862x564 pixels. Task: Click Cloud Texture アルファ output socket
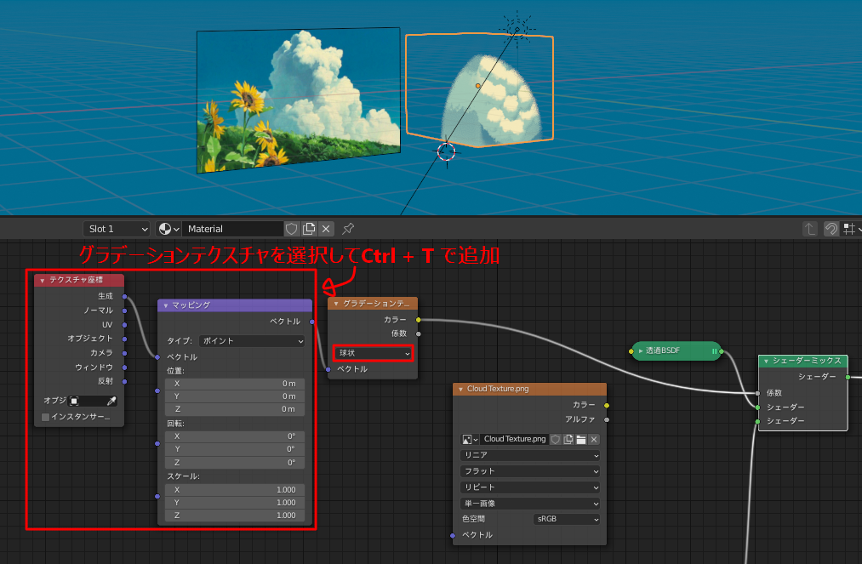[x=607, y=419]
